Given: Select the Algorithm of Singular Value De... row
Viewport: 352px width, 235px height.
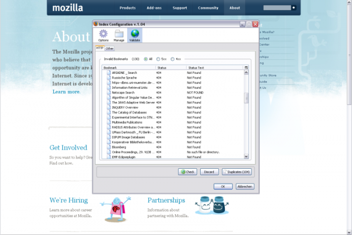Looking at the screenshot, I should pos(173,97).
